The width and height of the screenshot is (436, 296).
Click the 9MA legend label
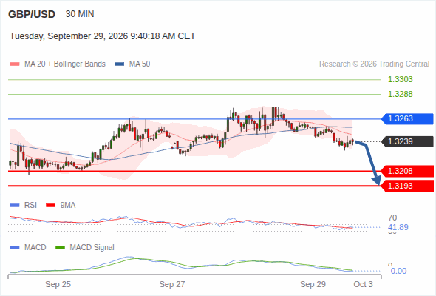tap(68, 205)
